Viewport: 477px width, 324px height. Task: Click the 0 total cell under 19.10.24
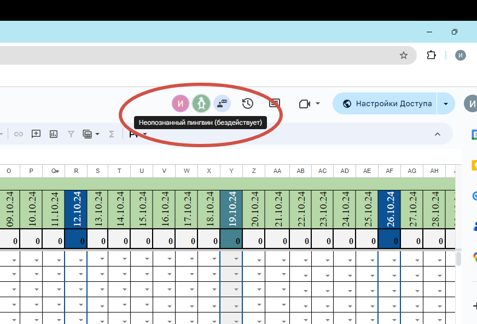coord(231,239)
